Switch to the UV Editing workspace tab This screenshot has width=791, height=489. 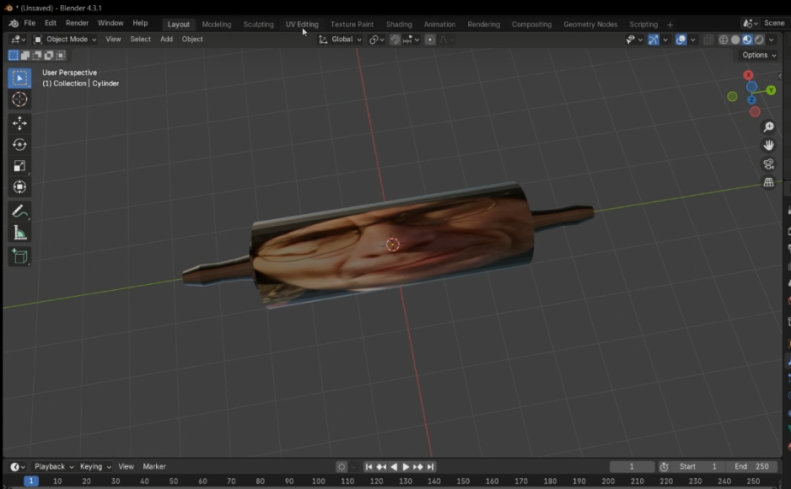pos(302,24)
